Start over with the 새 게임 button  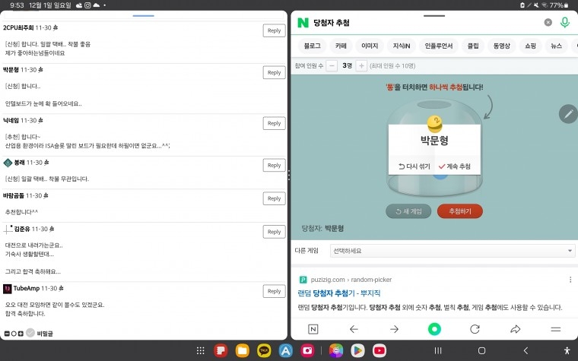click(x=408, y=211)
